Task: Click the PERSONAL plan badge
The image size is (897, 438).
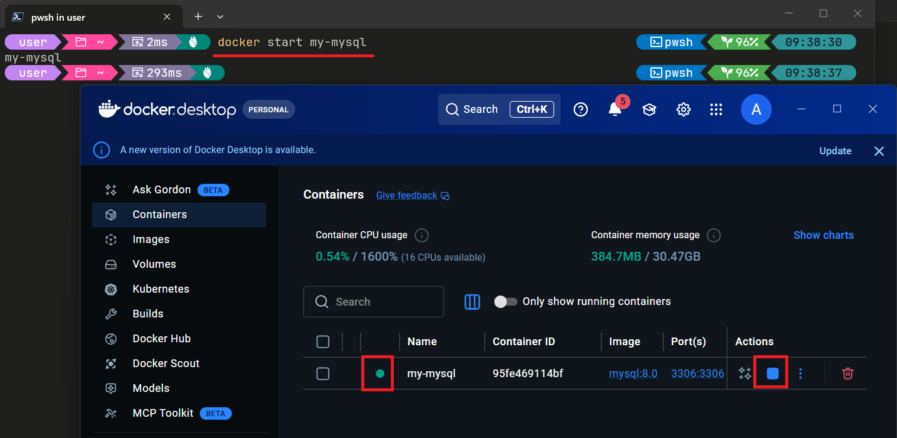Action: click(x=268, y=109)
